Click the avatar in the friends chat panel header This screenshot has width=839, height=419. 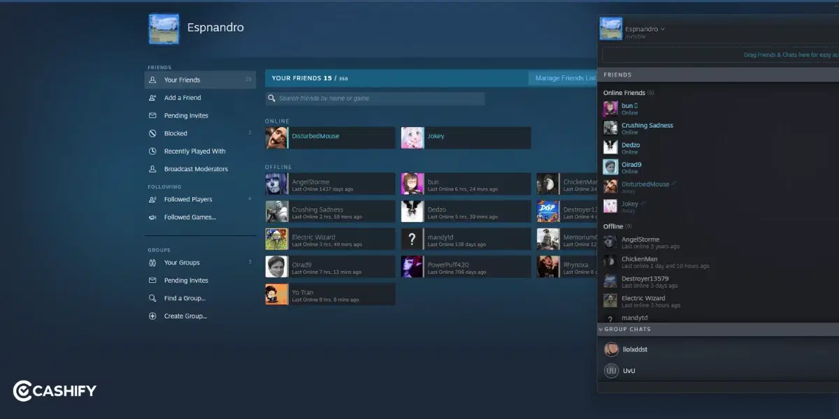(611, 29)
